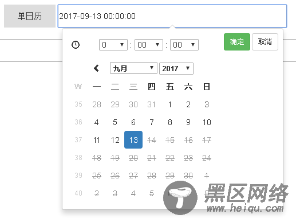Viewport: 296px width, 218px height.
Task: Choose day 6 in week 36 row
Action: pyautogui.click(x=133, y=122)
